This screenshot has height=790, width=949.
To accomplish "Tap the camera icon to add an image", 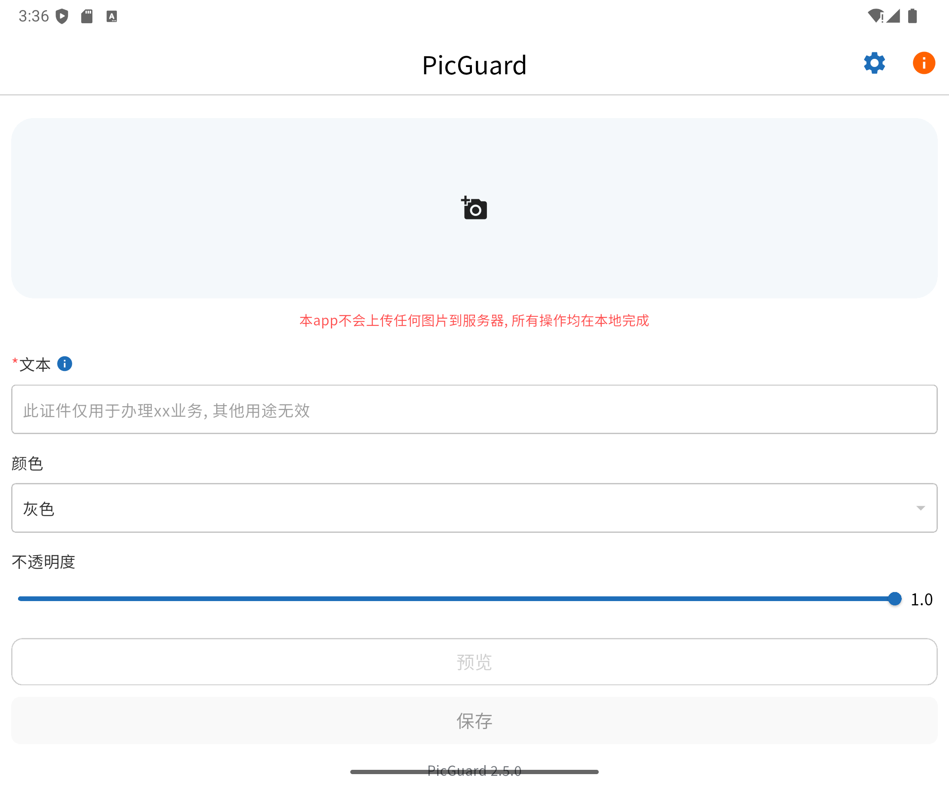I will [x=474, y=208].
